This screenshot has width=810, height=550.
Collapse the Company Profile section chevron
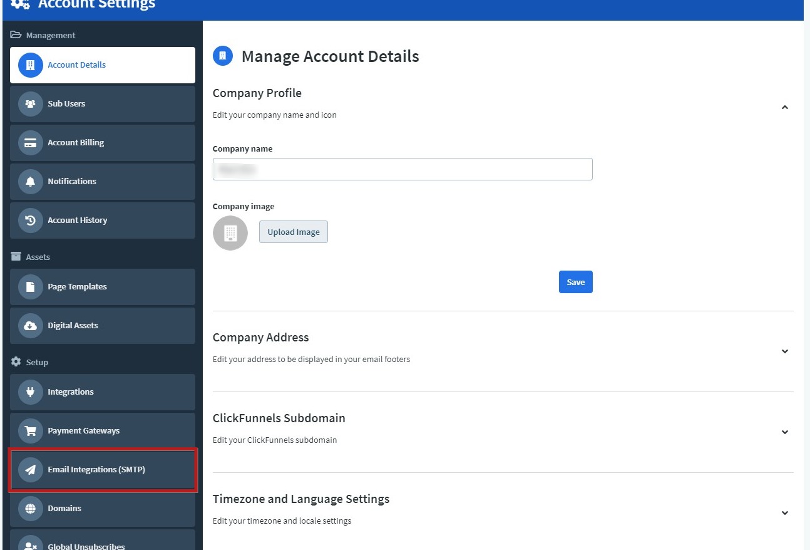(785, 108)
